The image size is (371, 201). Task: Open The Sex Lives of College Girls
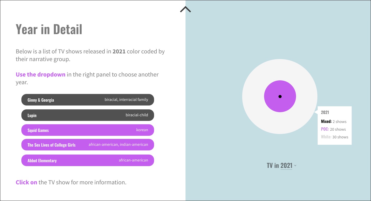tap(88, 145)
